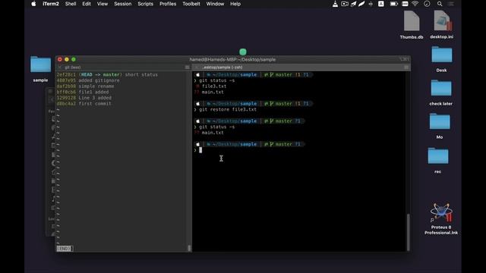Select the Thumbs.db file icon
This screenshot has height=273, width=486.
coord(412,20)
